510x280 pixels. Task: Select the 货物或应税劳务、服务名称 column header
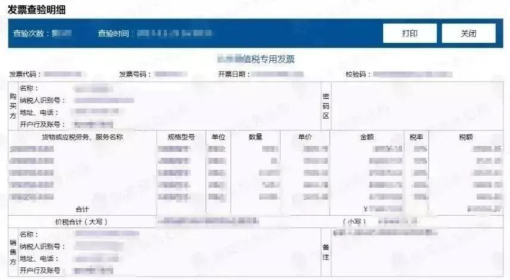tap(82, 136)
